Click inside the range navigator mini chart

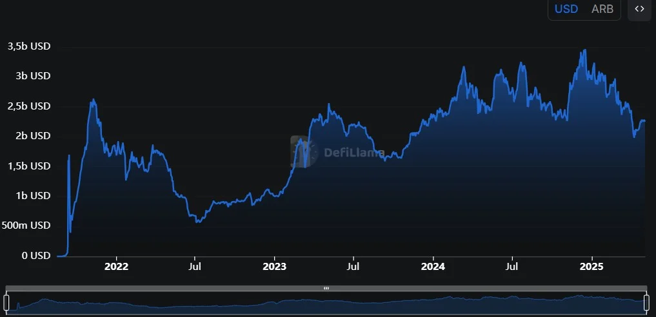coord(326,303)
